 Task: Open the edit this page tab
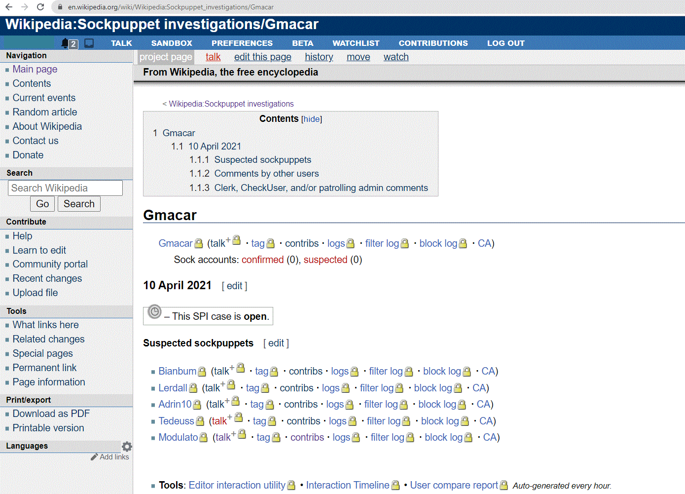tap(263, 57)
